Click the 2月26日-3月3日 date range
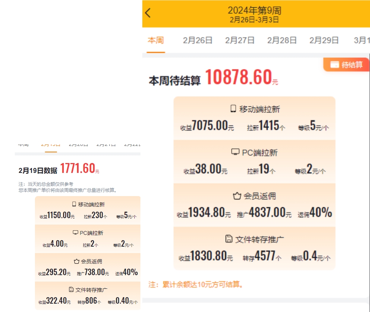 pos(254,20)
